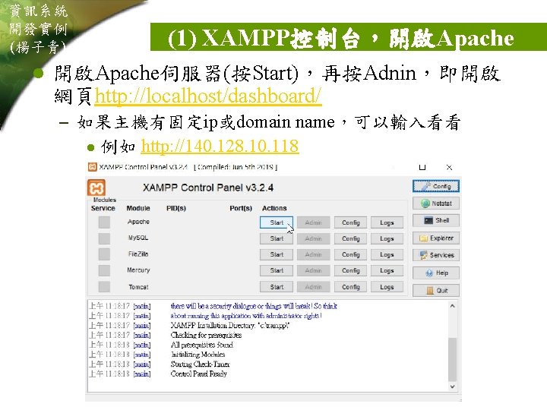Open Logs for the Mercury module
This screenshot has height=410, width=547.
(387, 270)
